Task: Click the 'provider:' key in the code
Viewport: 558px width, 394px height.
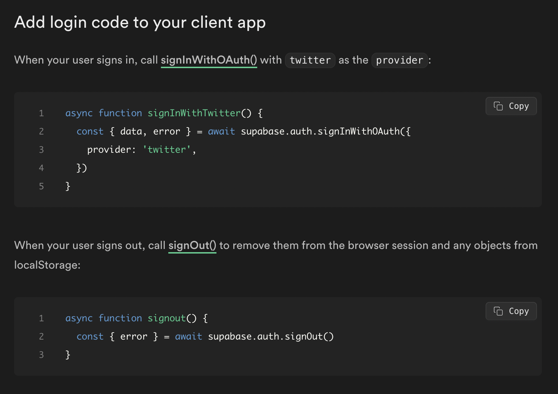Action: pos(111,150)
